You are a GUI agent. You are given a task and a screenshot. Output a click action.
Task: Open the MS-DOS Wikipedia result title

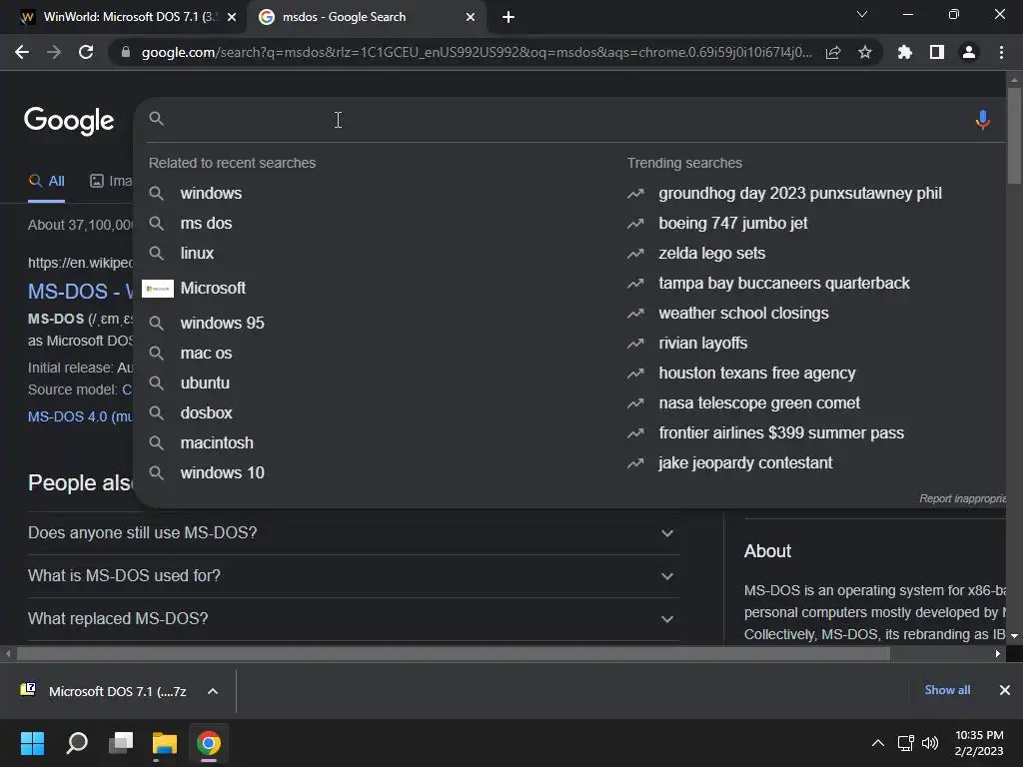[80, 291]
